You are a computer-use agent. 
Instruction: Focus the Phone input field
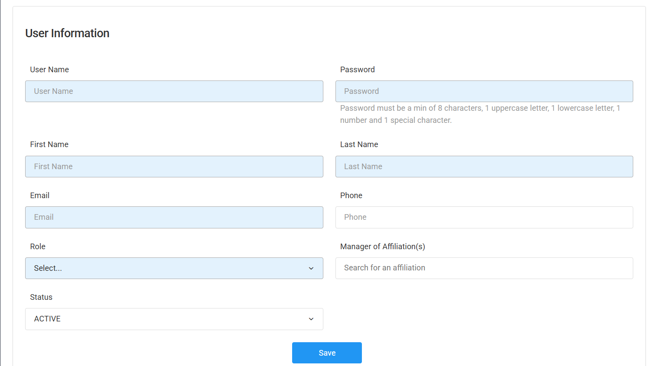coord(484,217)
